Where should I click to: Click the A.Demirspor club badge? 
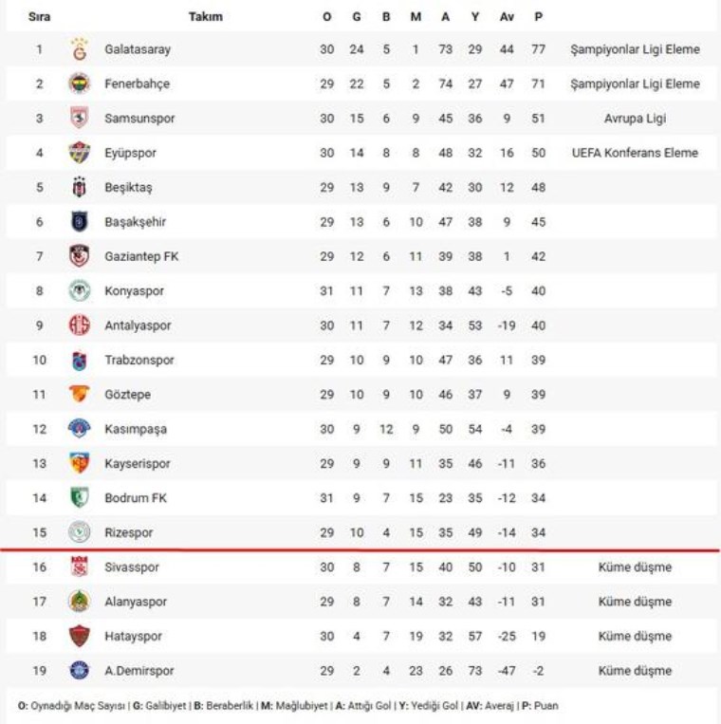click(80, 671)
